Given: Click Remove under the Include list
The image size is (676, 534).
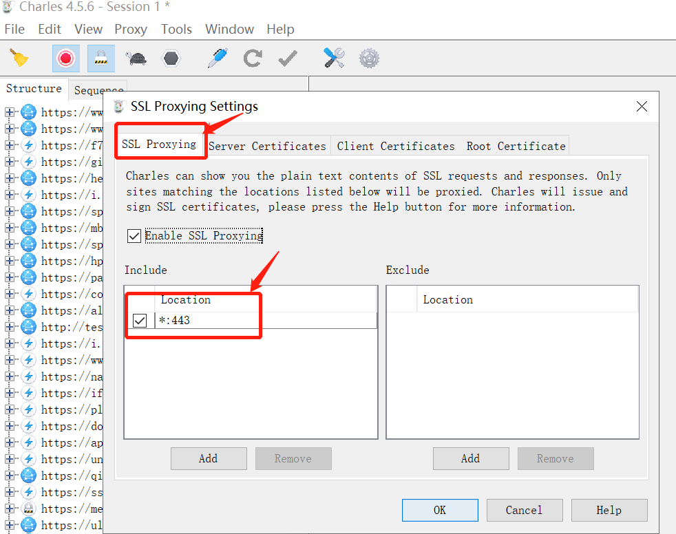Looking at the screenshot, I should point(293,458).
